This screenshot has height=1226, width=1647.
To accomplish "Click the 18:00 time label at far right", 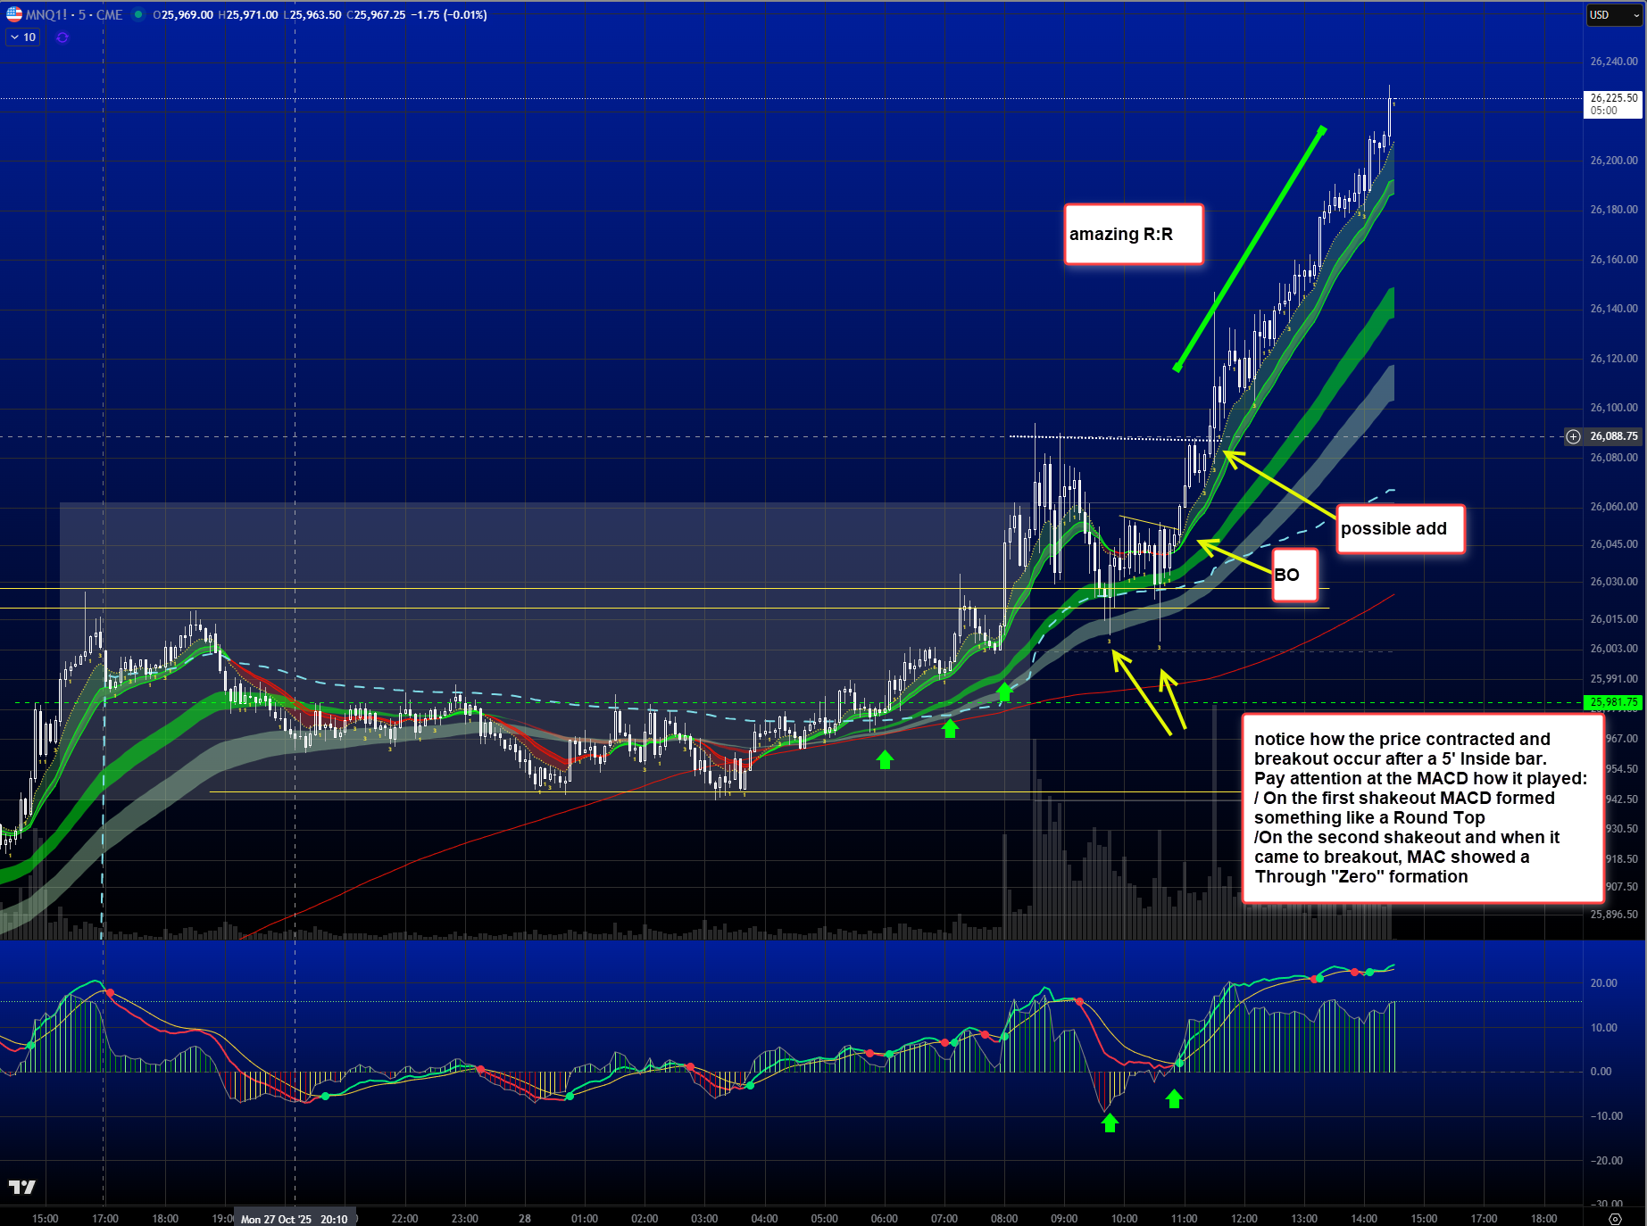I will coord(1543,1219).
